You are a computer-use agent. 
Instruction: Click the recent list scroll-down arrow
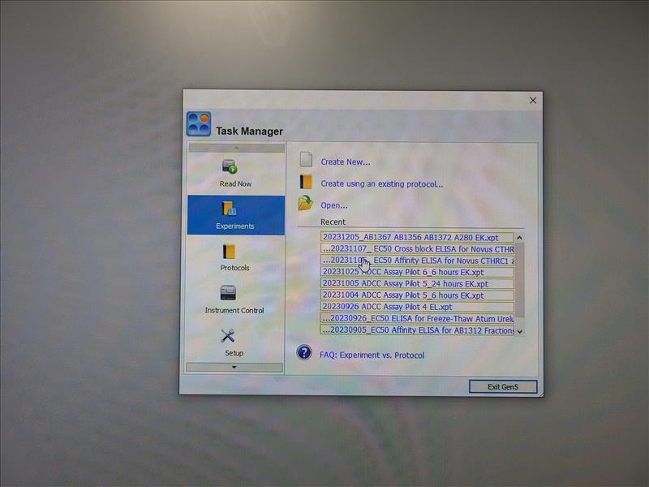pos(519,330)
